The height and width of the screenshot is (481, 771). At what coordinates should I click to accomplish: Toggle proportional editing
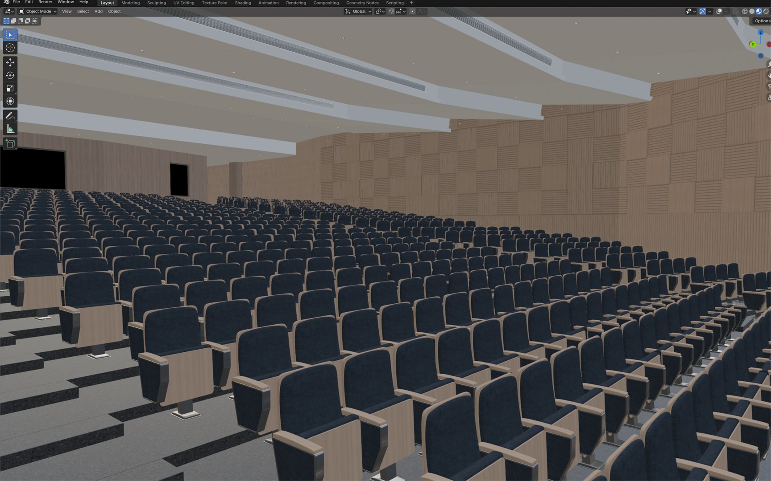pyautogui.click(x=412, y=11)
